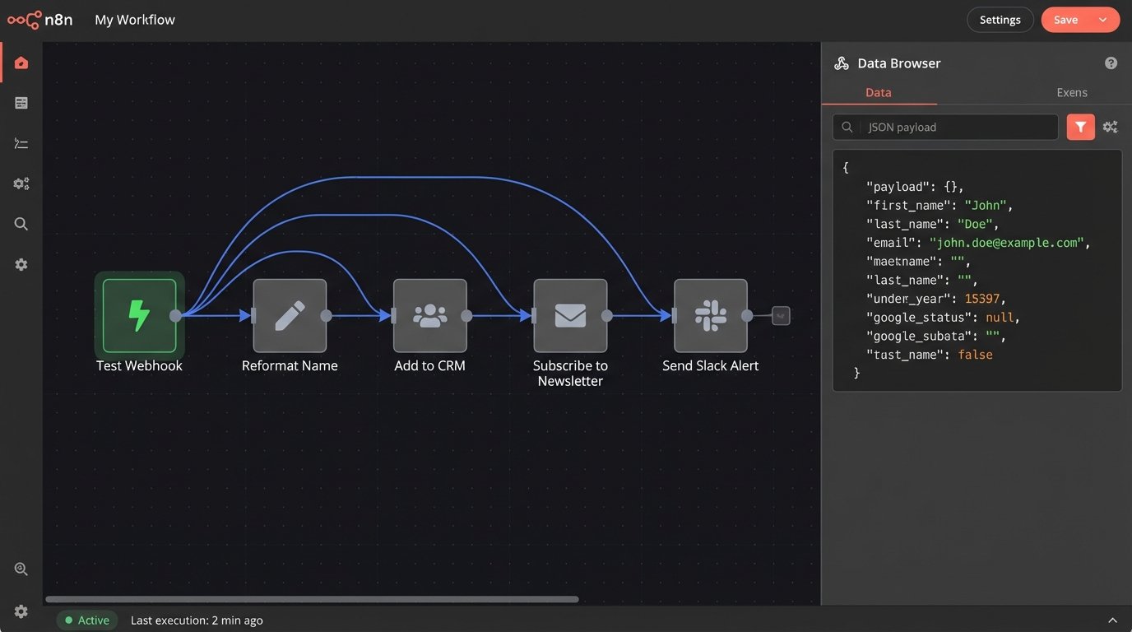Click the zoom magnifier icon in sidebar
The width and height of the screenshot is (1132, 632).
(x=21, y=569)
